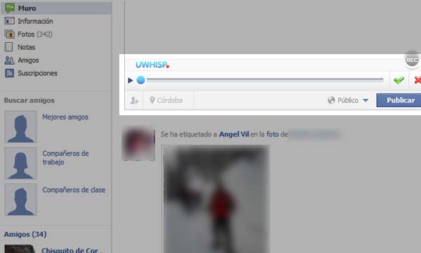Click the blurred poster profile picture
The width and height of the screenshot is (421, 253).
coord(138,145)
